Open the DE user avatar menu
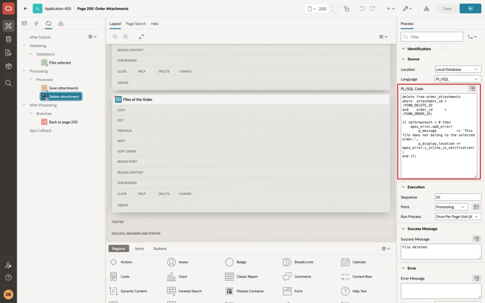 (x=9, y=294)
